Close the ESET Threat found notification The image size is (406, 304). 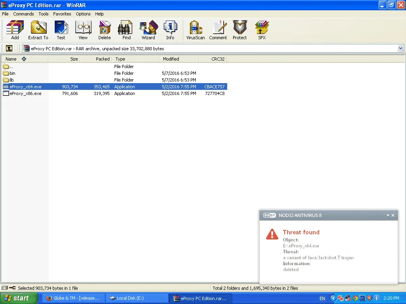pyautogui.click(x=393, y=215)
